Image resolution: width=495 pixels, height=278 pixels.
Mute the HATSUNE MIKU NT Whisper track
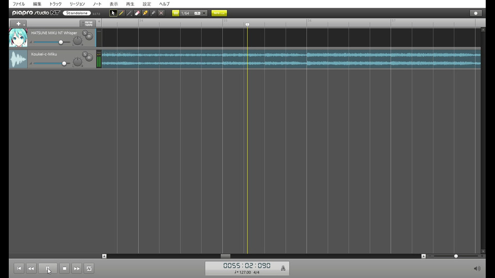pos(89,37)
